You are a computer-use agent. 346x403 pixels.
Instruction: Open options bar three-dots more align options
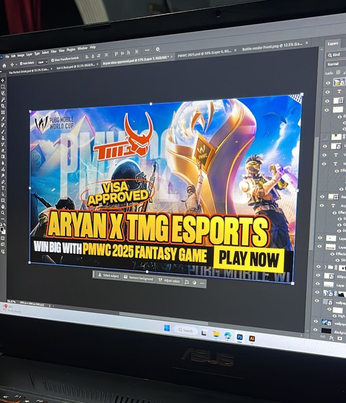tap(147, 50)
